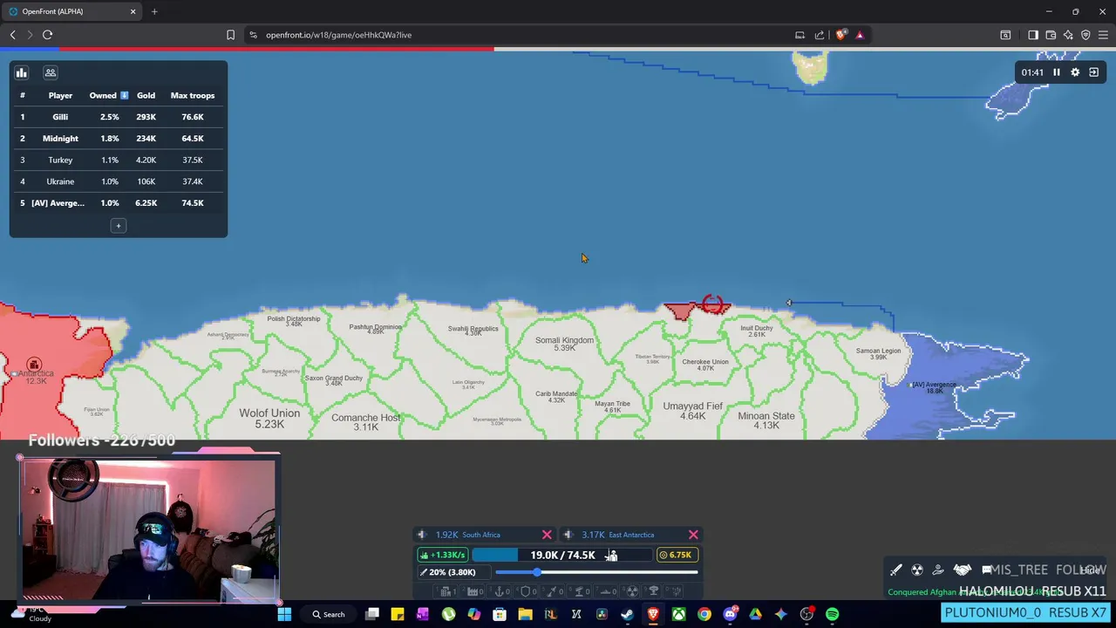1116x628 pixels.
Task: Expand leaderboard with the plus button
Action: click(119, 226)
